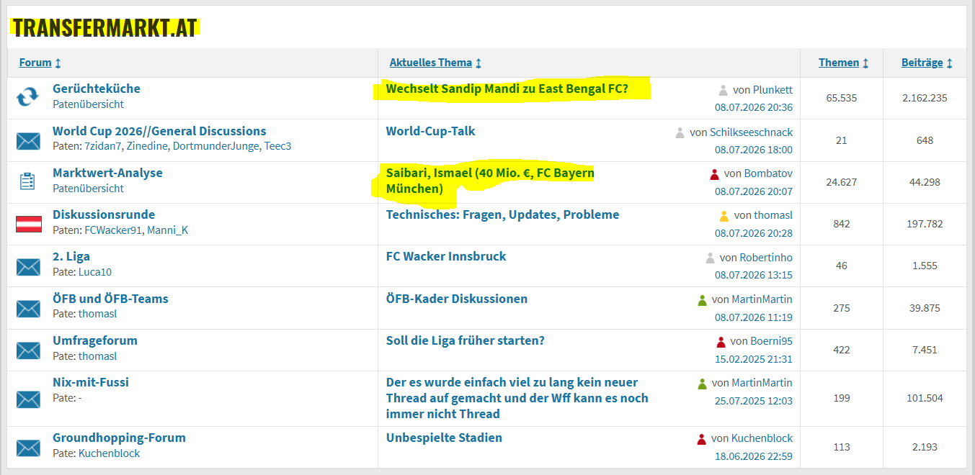975x475 pixels.
Task: Click the envelope icon beside Nix-mit-Fussi
Action: (28, 398)
